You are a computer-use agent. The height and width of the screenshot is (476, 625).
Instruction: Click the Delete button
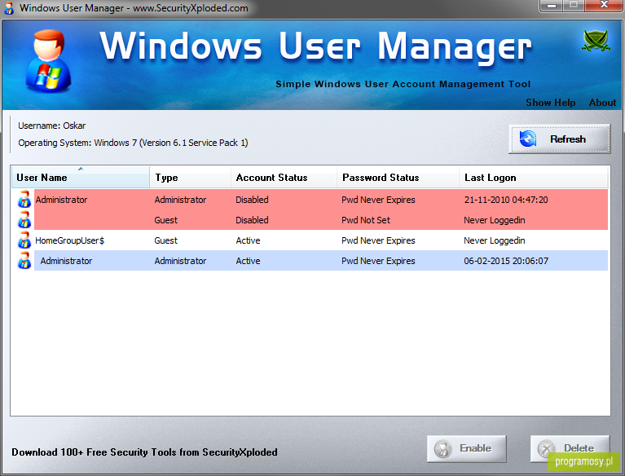coord(570,448)
